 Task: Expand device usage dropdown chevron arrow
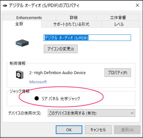click(132, 113)
